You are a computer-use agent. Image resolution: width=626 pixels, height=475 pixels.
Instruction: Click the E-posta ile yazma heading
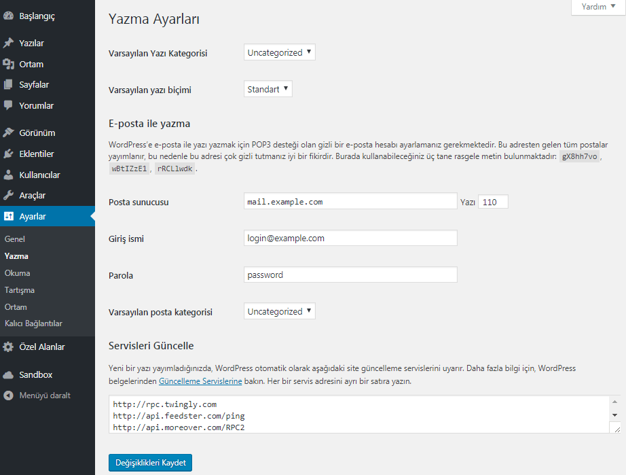tap(149, 124)
